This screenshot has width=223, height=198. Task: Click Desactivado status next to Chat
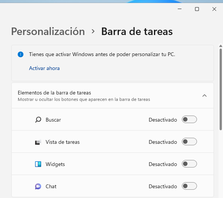(x=163, y=186)
